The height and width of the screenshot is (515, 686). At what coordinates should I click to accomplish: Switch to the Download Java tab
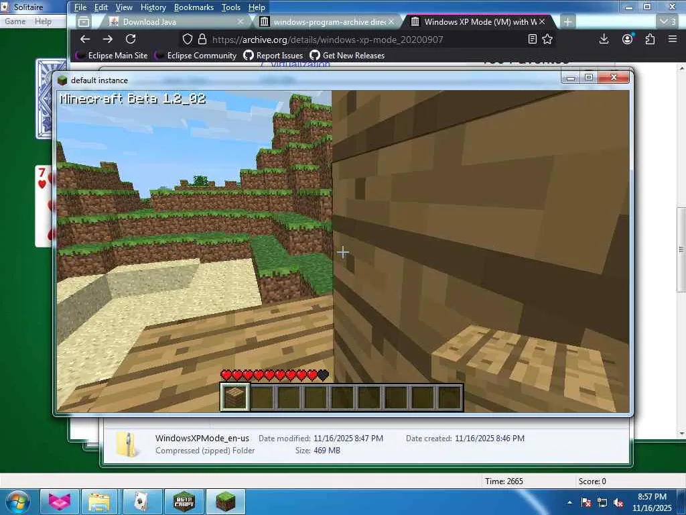click(x=175, y=21)
